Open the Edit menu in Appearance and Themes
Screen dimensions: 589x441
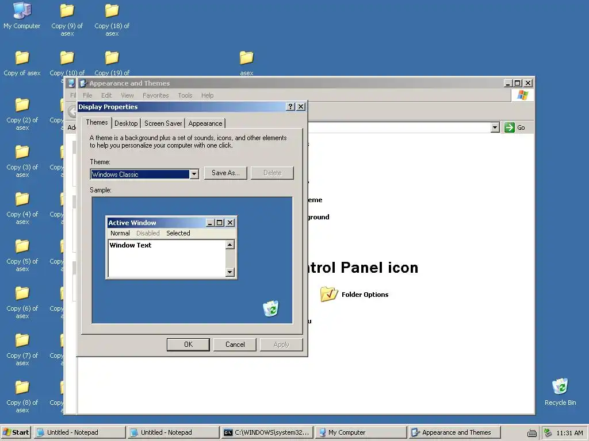click(x=106, y=95)
